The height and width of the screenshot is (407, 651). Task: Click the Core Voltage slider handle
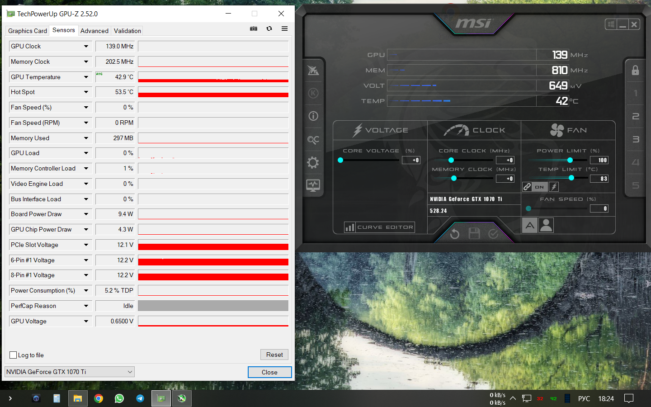[340, 160]
